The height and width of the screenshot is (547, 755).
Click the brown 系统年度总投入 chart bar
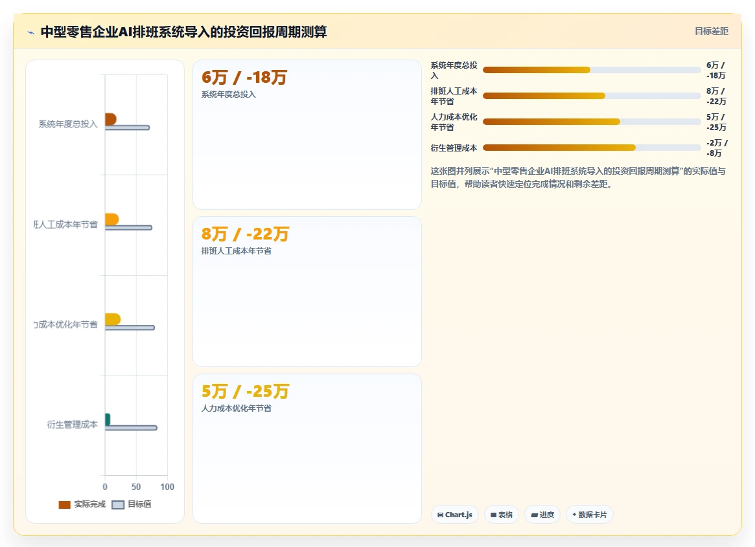coord(111,119)
